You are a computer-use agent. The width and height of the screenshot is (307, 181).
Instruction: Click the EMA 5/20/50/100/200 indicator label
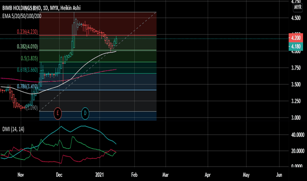[x=22, y=16]
